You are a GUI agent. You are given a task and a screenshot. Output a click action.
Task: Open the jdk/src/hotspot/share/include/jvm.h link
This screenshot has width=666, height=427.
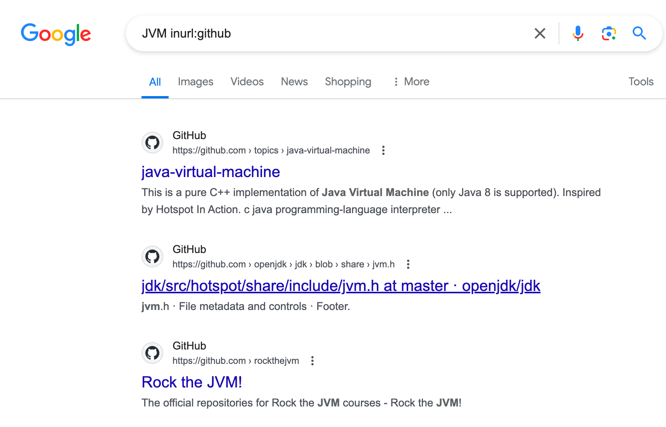pyautogui.click(x=341, y=286)
